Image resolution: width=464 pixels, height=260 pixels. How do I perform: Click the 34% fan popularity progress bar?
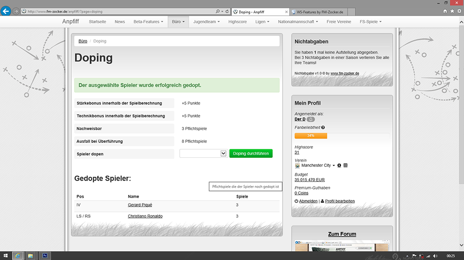click(311, 136)
